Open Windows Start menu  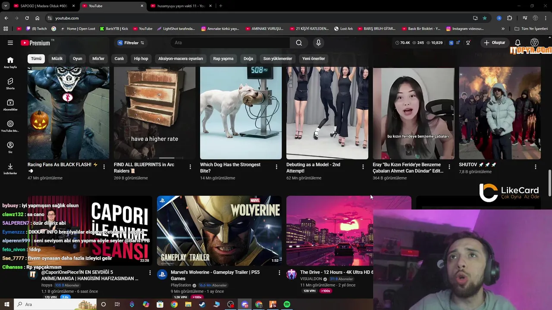[6, 304]
